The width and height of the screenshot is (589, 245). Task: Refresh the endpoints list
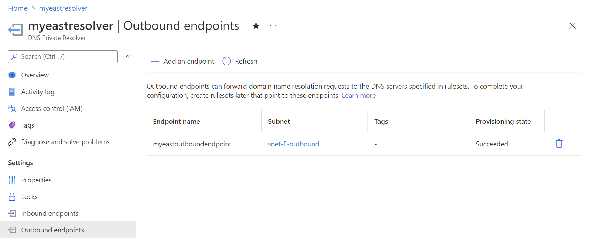coord(240,61)
